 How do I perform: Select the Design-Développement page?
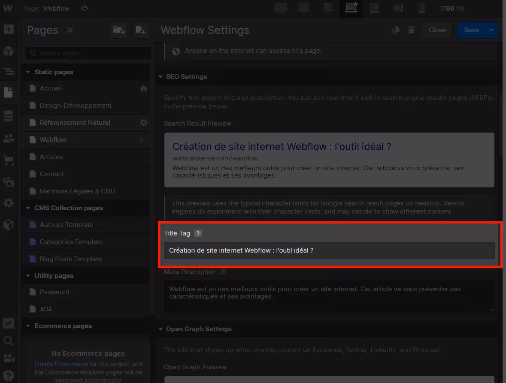pyautogui.click(x=86, y=106)
